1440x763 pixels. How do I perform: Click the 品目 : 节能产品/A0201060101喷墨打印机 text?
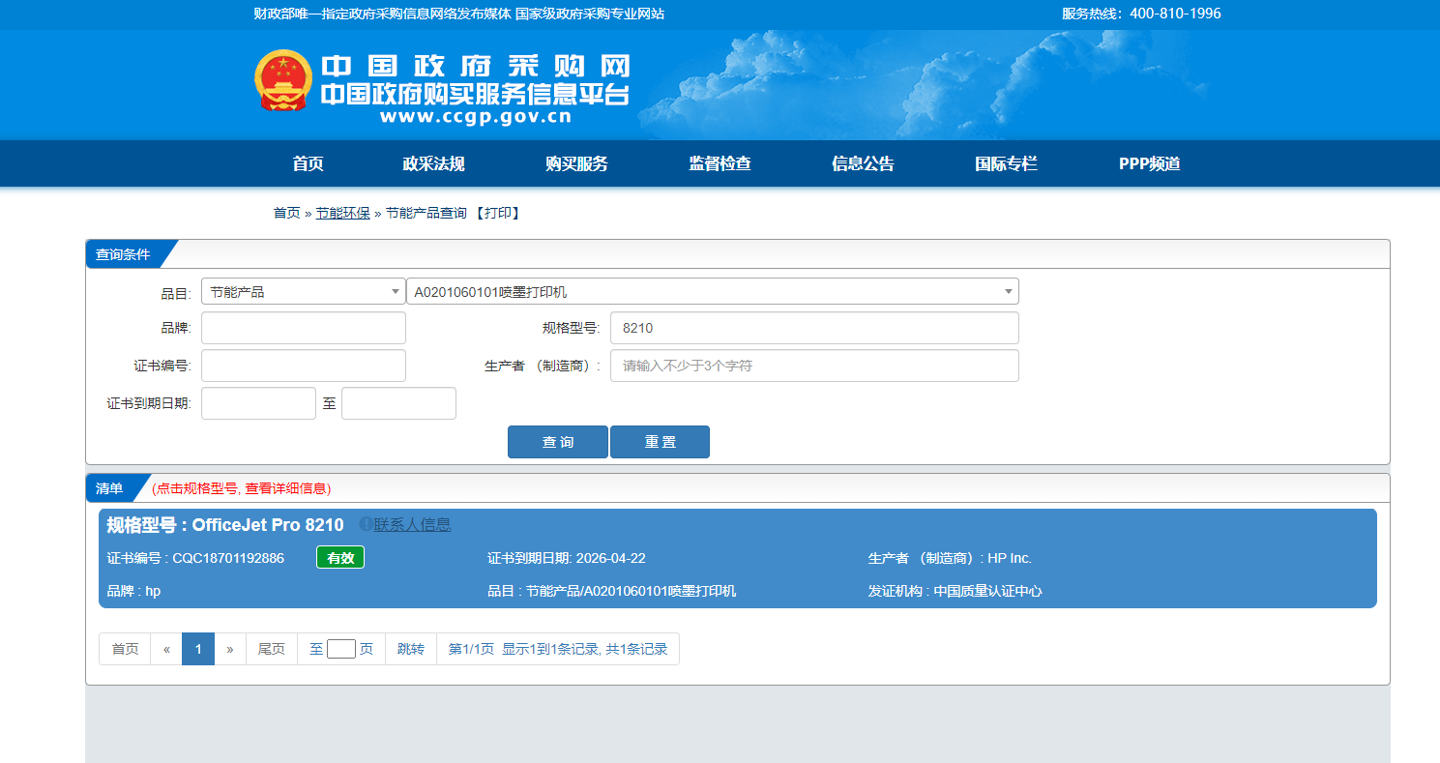[x=612, y=591]
